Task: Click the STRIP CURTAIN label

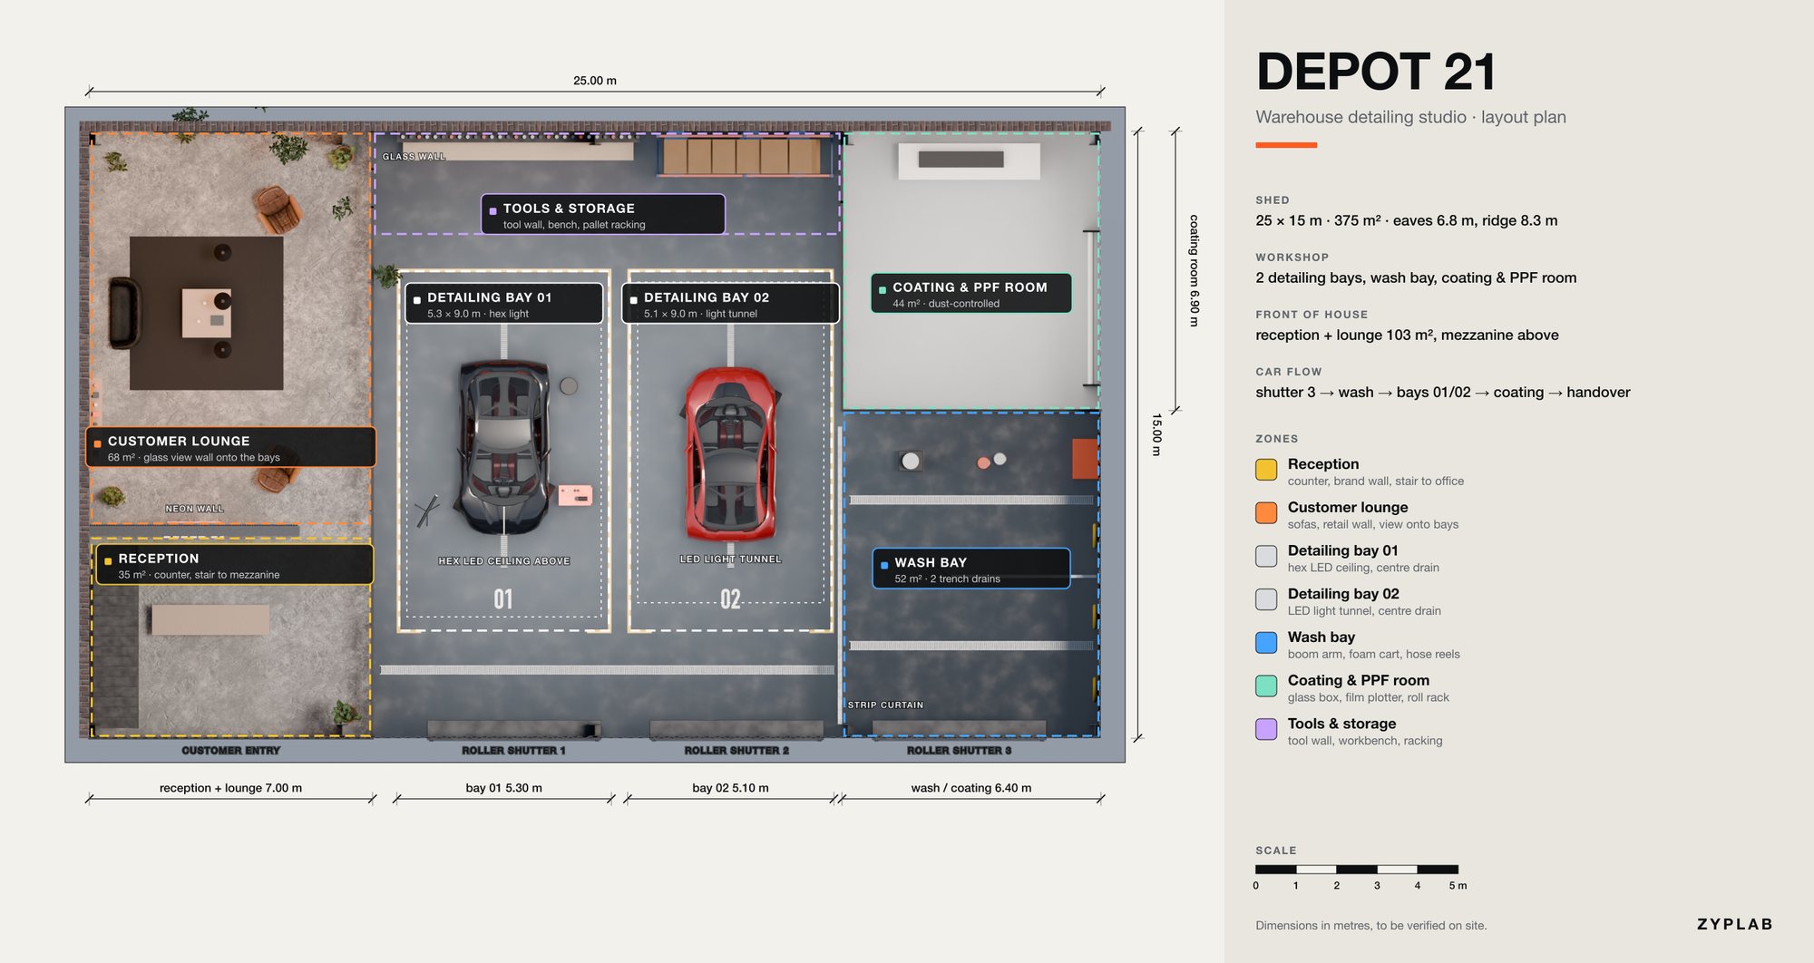Action: click(x=885, y=705)
